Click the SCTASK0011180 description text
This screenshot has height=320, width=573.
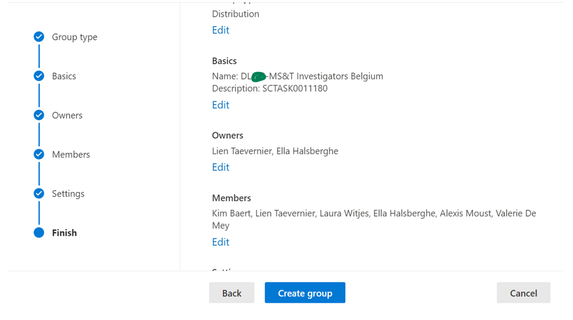pos(294,89)
